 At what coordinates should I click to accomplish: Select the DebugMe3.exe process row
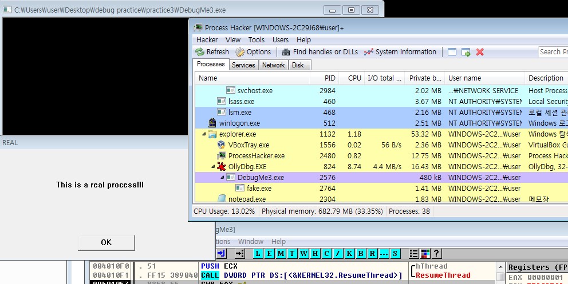point(381,177)
